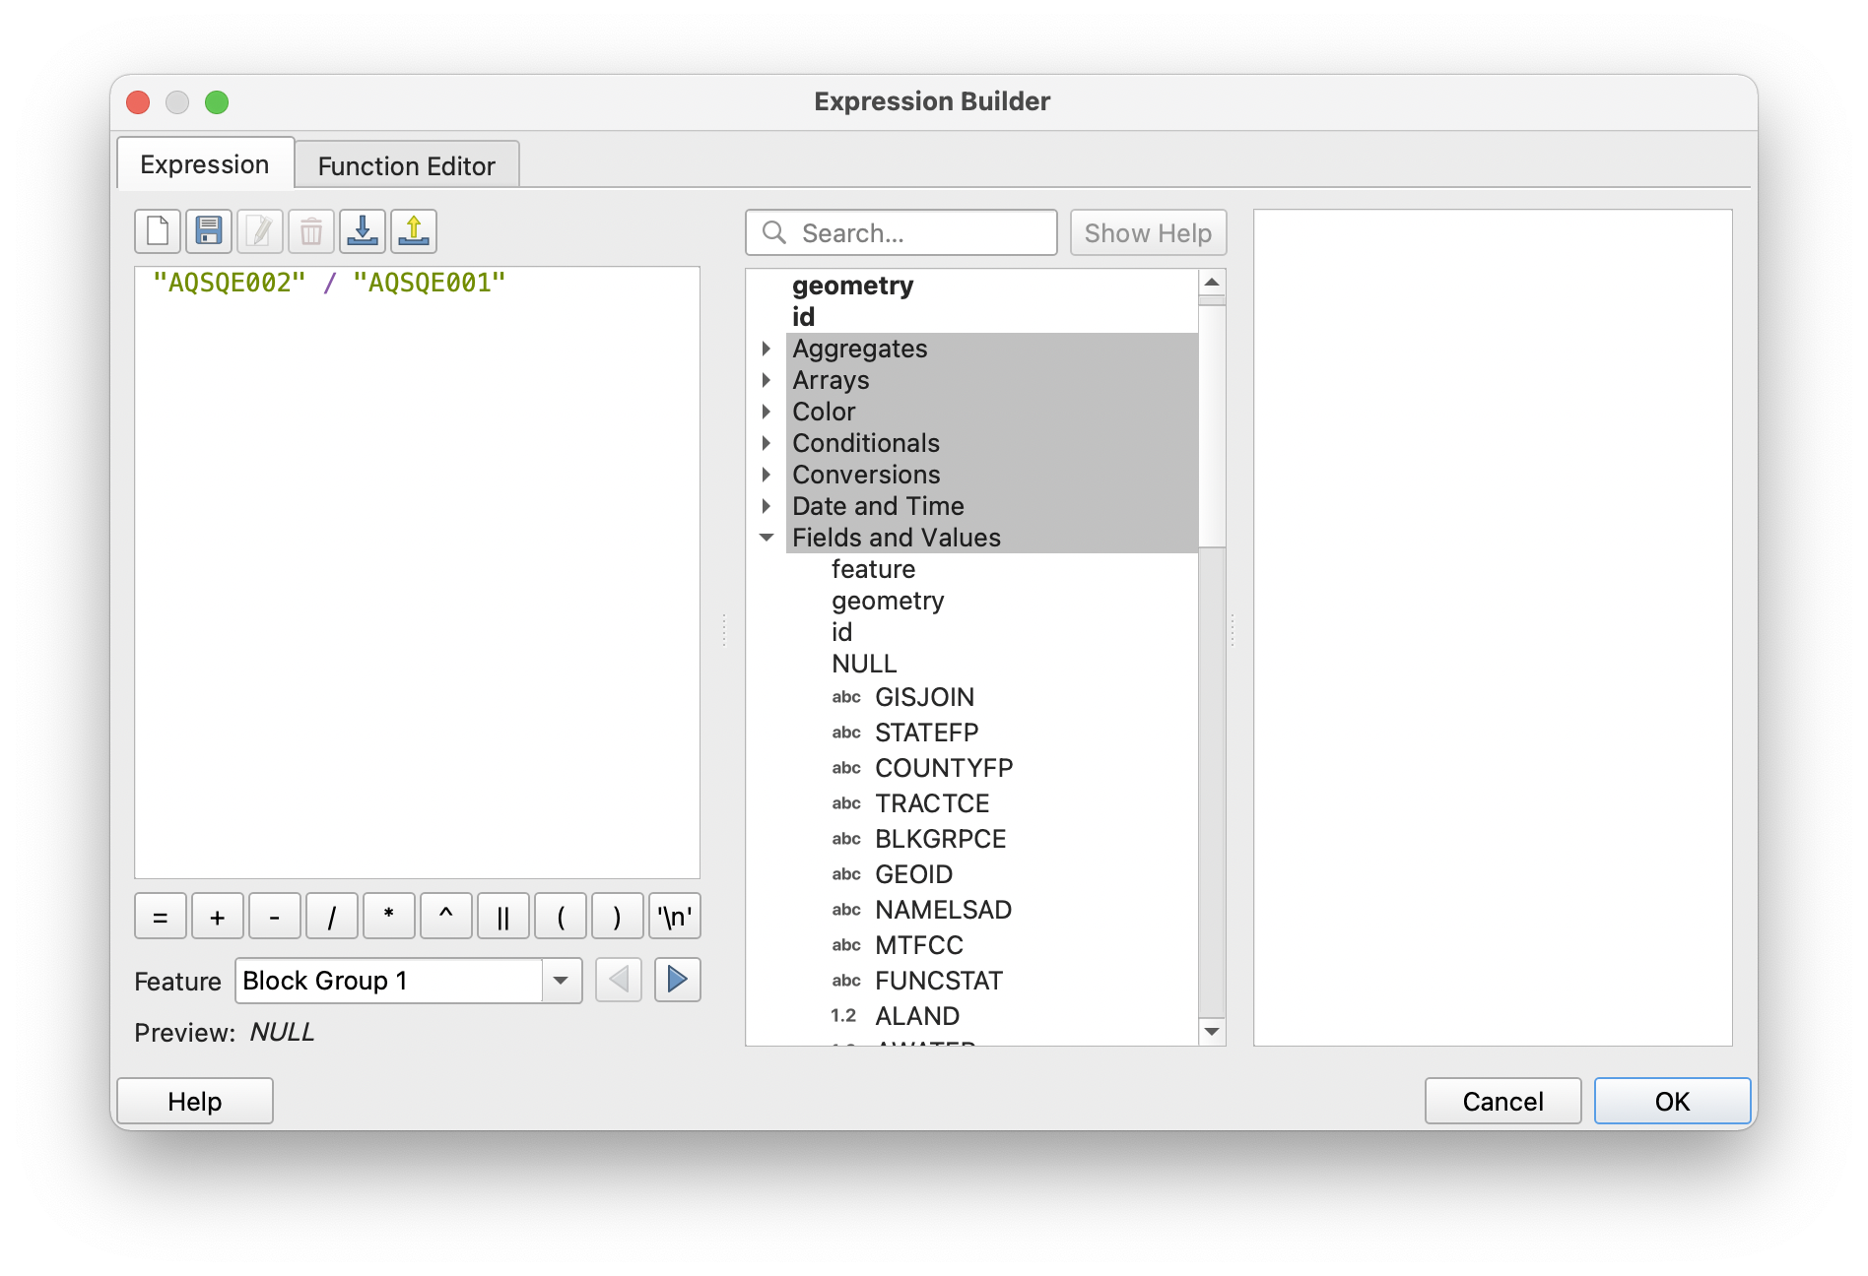Go to next feature arrow
The height and width of the screenshot is (1276, 1868).
[677, 980]
